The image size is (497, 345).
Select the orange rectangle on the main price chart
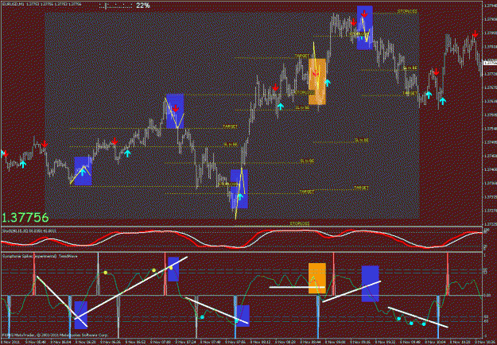[x=317, y=81]
